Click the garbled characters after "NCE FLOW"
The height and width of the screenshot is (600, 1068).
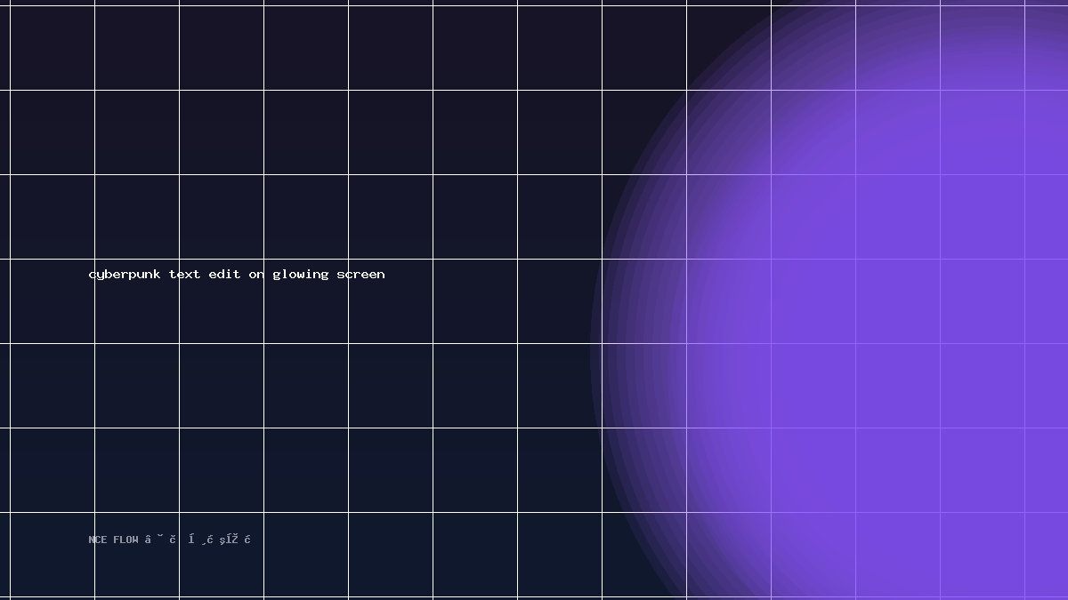[x=198, y=539]
